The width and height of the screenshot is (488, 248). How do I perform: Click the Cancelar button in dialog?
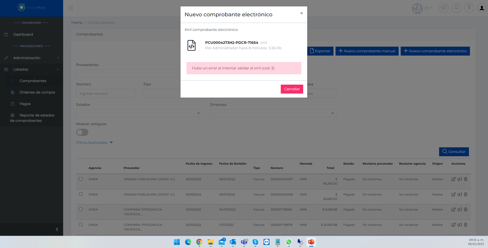tap(292, 89)
